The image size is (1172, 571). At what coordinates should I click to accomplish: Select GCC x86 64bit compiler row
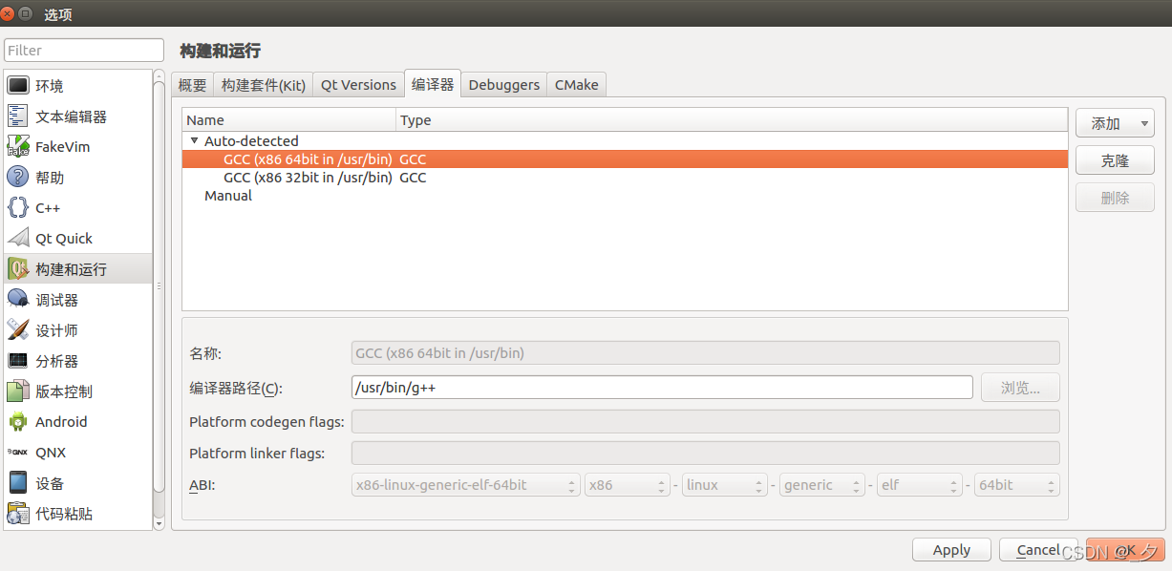(625, 159)
